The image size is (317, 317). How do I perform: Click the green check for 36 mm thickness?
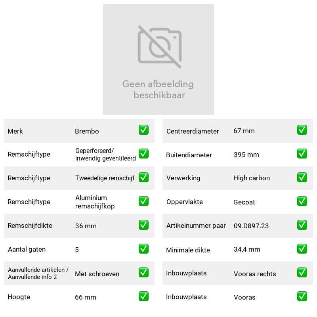[143, 225]
